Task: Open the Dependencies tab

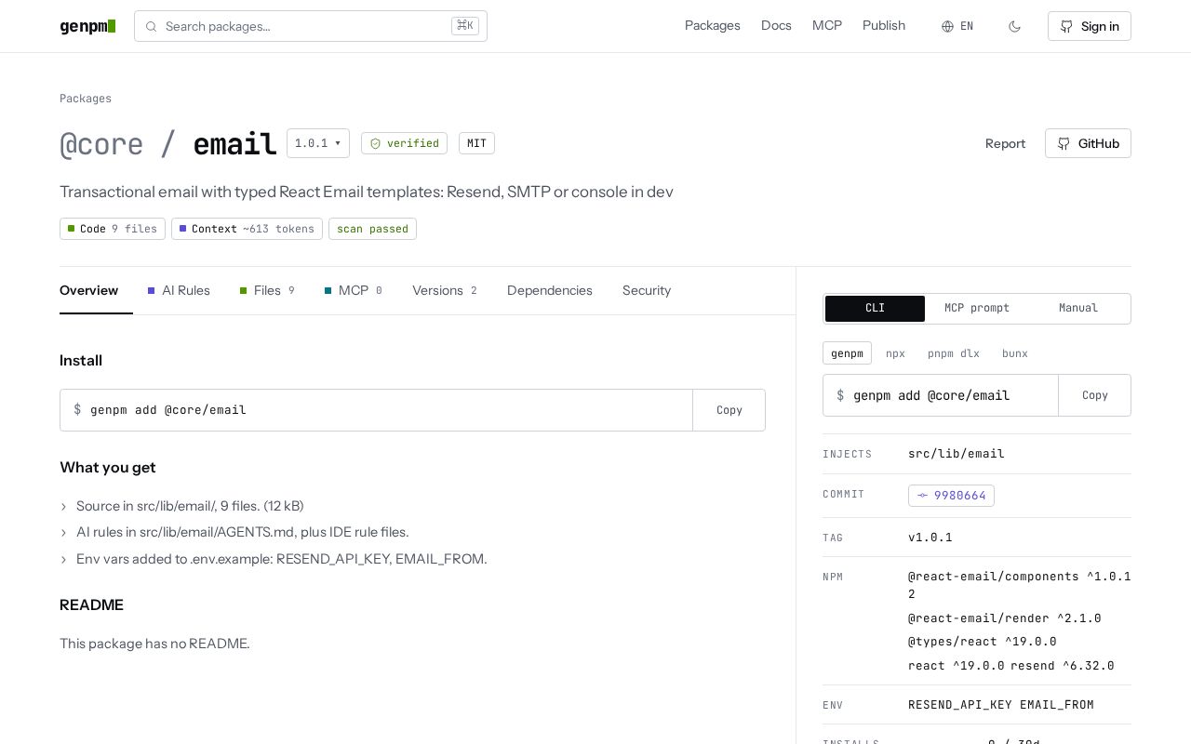Action: (550, 290)
